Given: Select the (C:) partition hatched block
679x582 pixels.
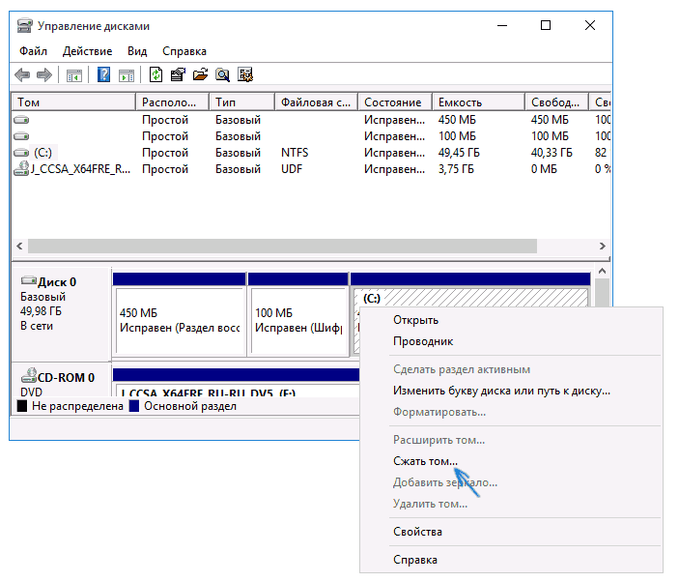Looking at the screenshot, I should [470, 296].
